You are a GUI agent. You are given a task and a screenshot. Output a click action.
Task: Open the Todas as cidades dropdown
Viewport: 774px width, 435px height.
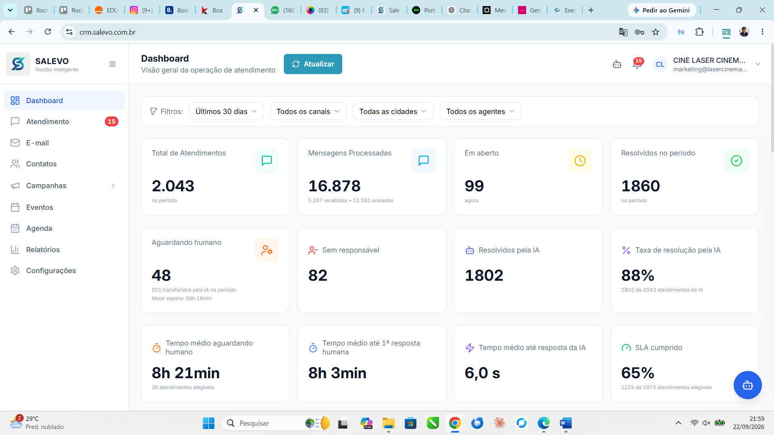[x=393, y=111]
